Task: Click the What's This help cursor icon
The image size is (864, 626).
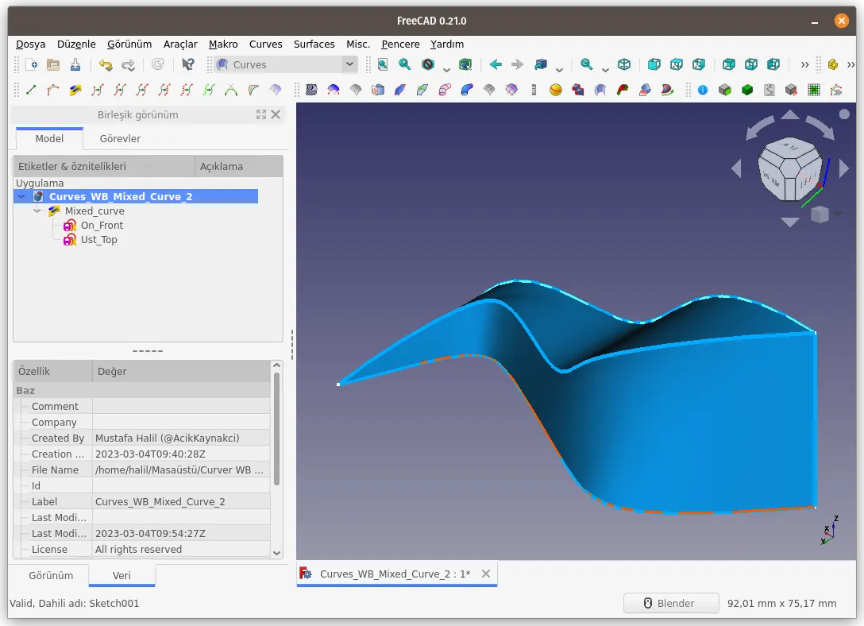Action: coord(188,65)
